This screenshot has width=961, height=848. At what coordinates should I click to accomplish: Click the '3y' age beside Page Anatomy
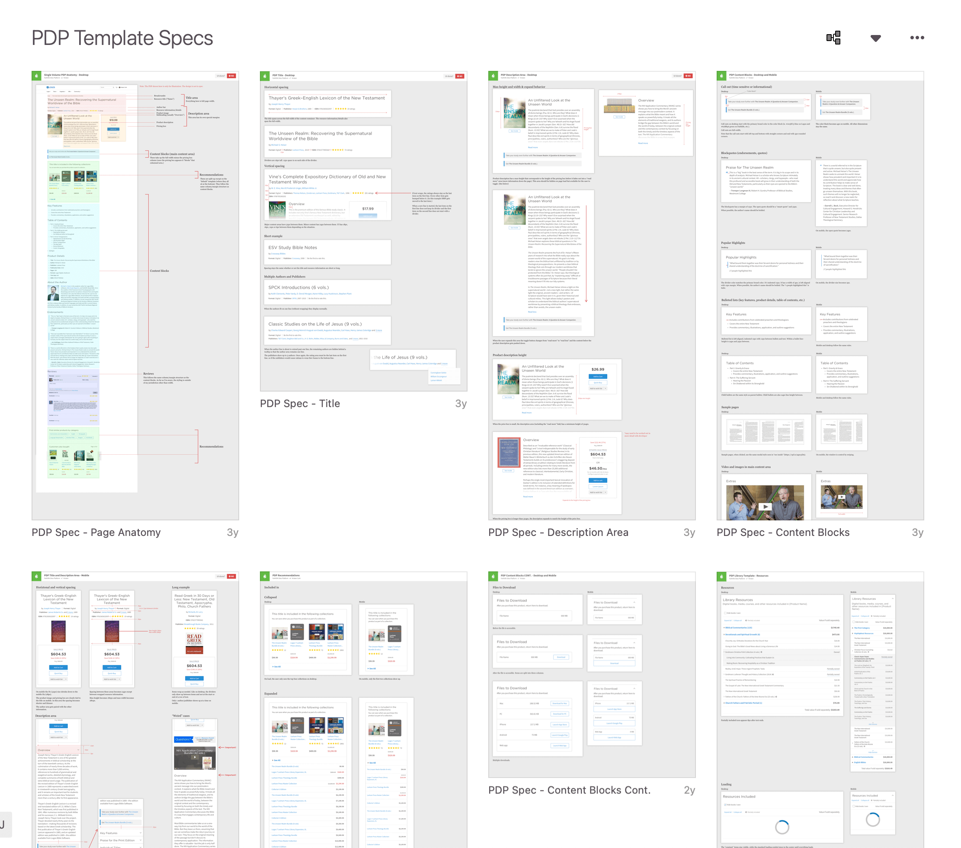click(233, 533)
